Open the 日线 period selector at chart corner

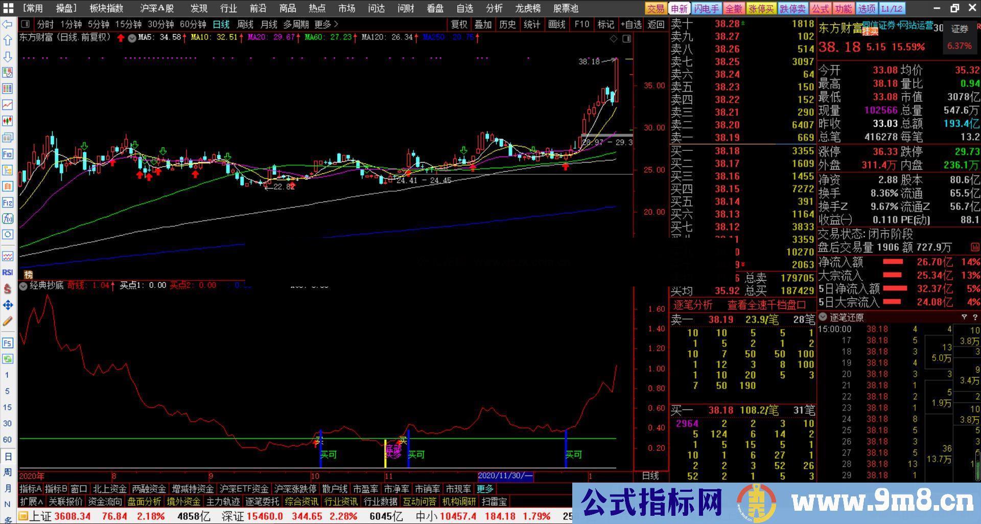[650, 476]
